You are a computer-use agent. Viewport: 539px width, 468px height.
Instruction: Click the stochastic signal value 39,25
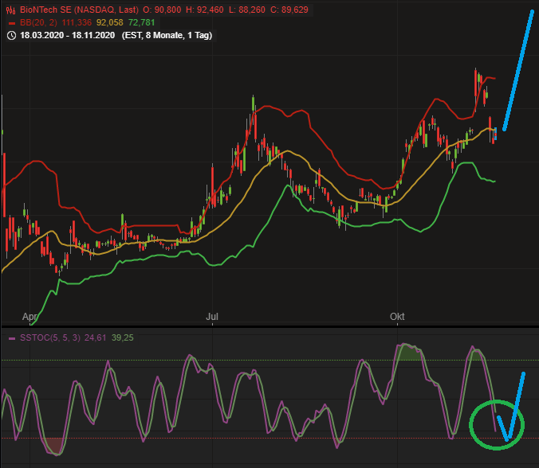coord(122,338)
